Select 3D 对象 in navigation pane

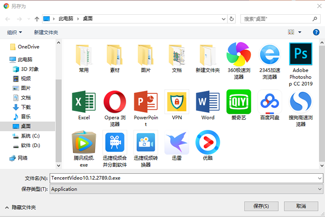coord(26,69)
